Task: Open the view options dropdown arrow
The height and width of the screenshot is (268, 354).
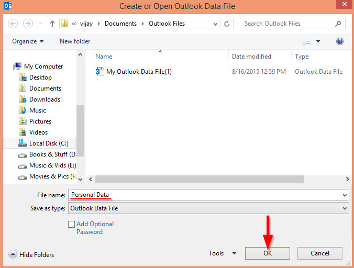Action: 318,41
